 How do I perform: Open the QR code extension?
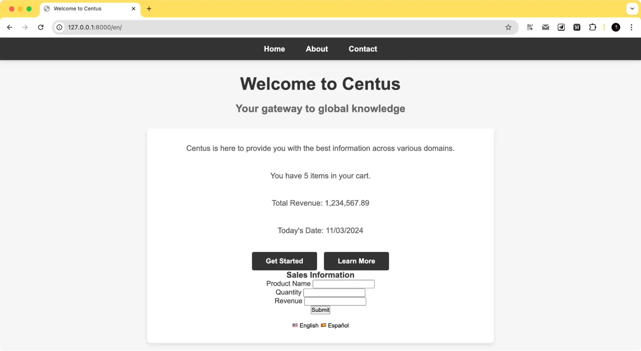(x=530, y=27)
